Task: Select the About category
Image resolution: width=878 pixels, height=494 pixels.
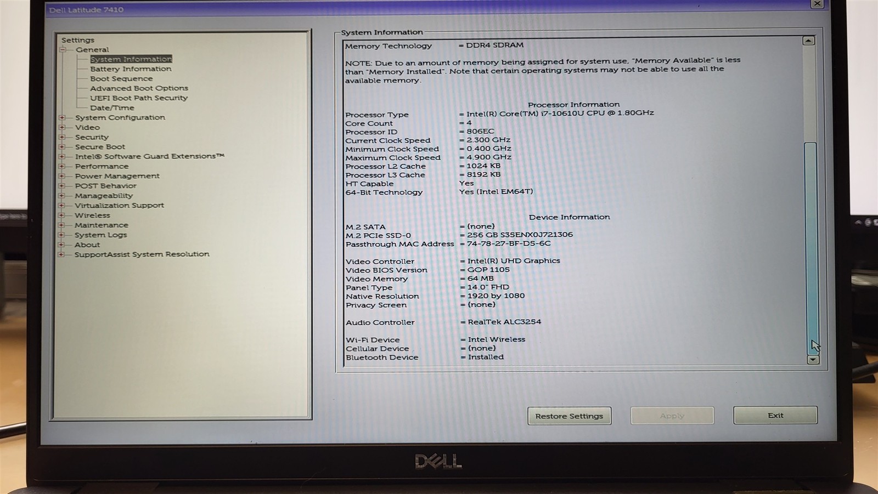Action: (87, 245)
